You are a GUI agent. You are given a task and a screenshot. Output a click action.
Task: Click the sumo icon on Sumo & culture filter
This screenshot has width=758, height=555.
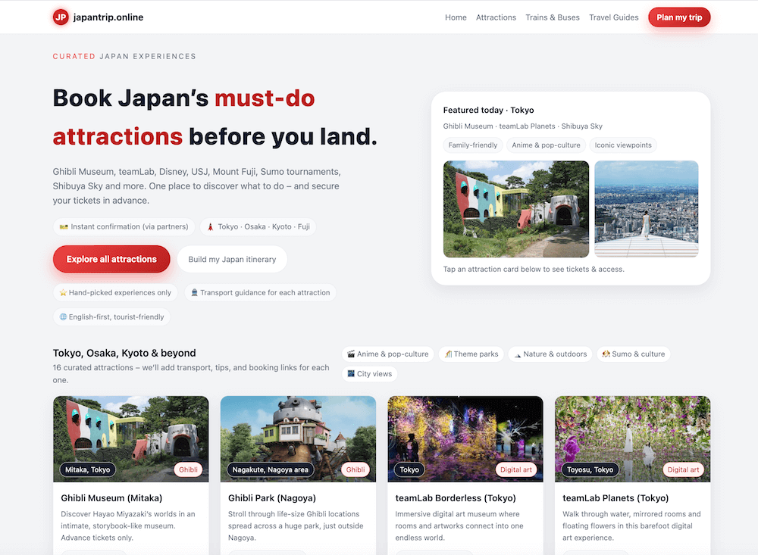click(x=606, y=354)
